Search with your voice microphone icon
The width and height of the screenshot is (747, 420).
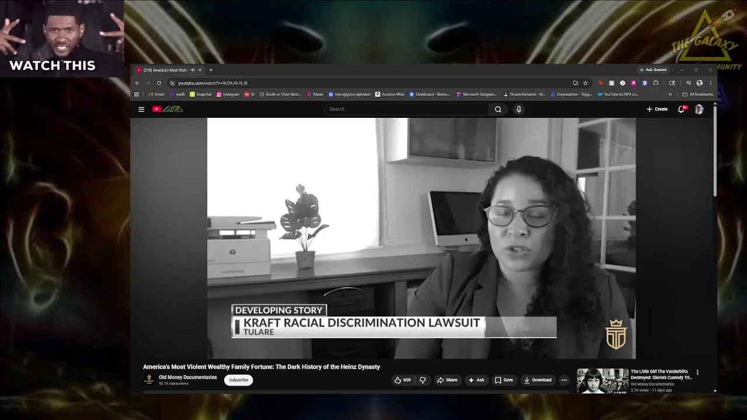tap(518, 109)
